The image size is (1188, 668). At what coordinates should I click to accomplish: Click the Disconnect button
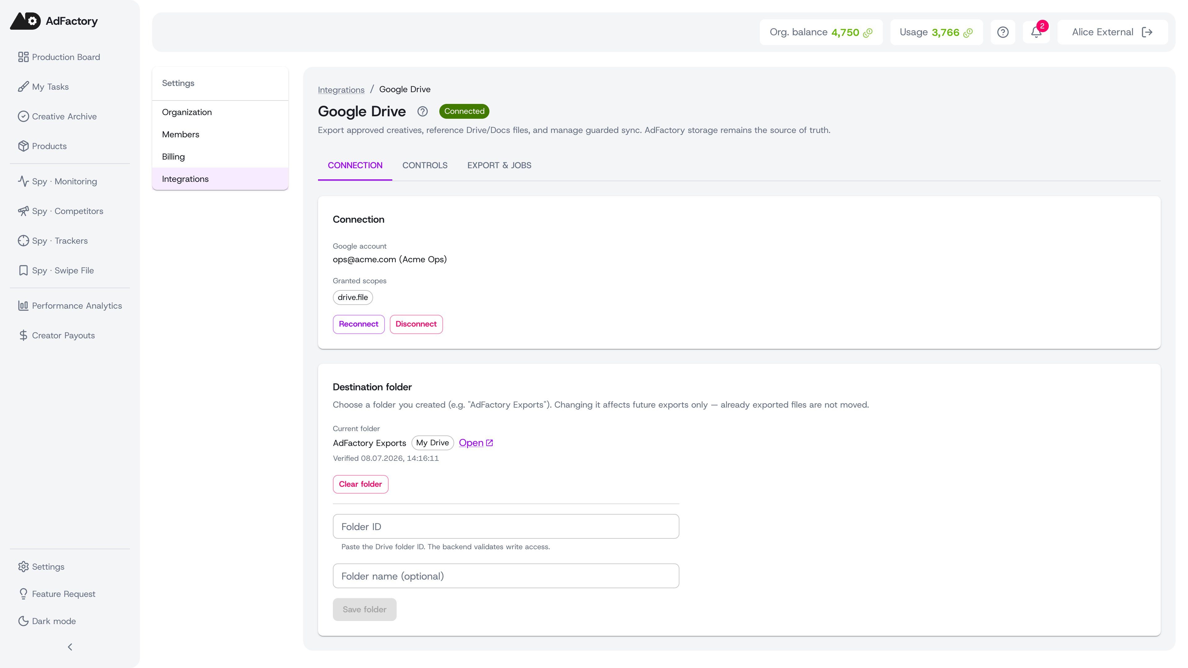coord(416,324)
